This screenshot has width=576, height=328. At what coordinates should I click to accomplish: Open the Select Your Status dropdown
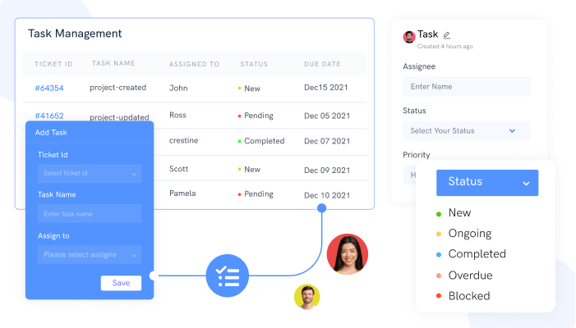466,131
